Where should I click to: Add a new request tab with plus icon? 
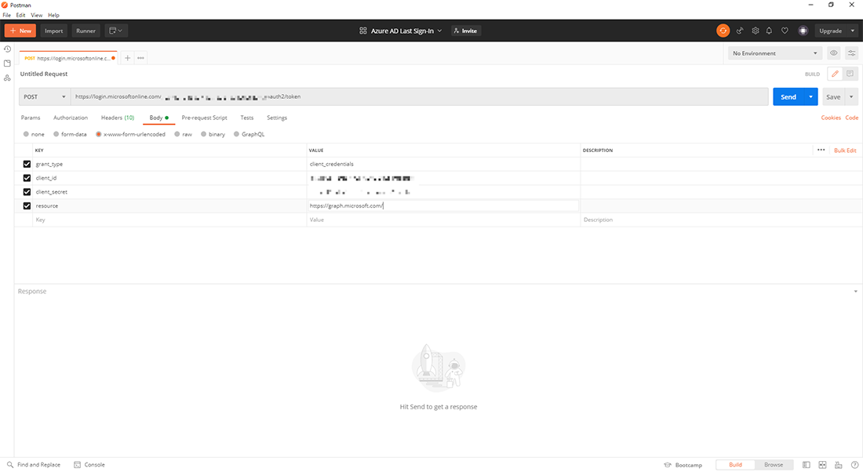(127, 58)
